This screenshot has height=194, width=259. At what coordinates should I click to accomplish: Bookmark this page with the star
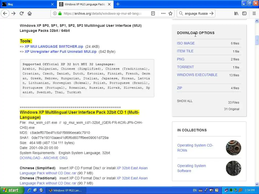tap(170, 13)
